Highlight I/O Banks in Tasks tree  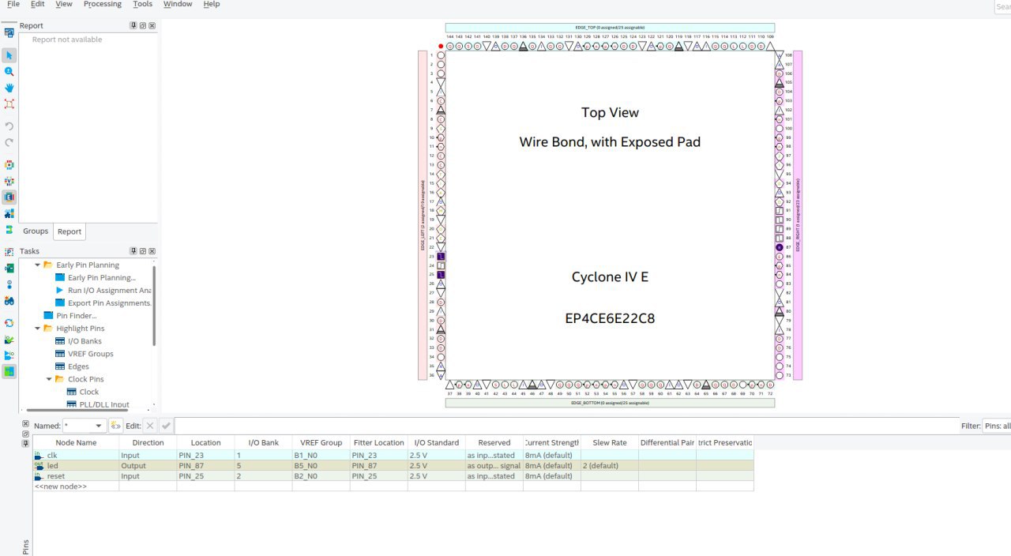point(85,341)
